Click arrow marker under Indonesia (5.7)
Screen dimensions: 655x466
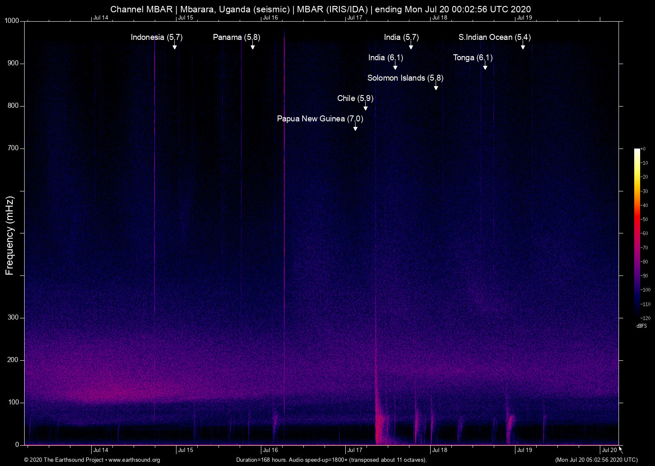174,46
